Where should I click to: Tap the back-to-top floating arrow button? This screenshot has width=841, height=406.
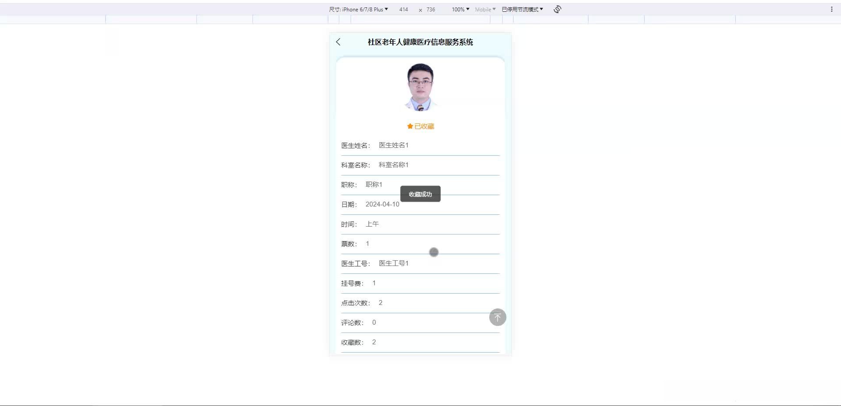click(497, 317)
